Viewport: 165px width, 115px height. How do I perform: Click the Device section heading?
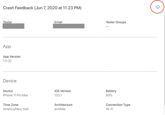point(10,81)
